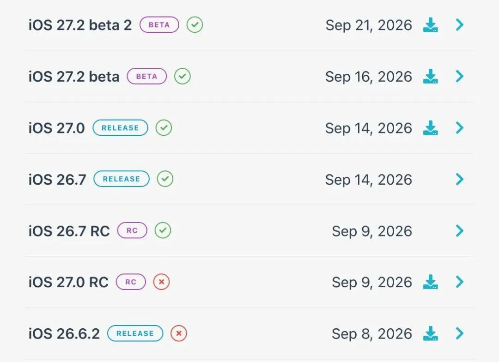Click download icon for iOS 27.0 release
The image size is (499, 362).
430,128
